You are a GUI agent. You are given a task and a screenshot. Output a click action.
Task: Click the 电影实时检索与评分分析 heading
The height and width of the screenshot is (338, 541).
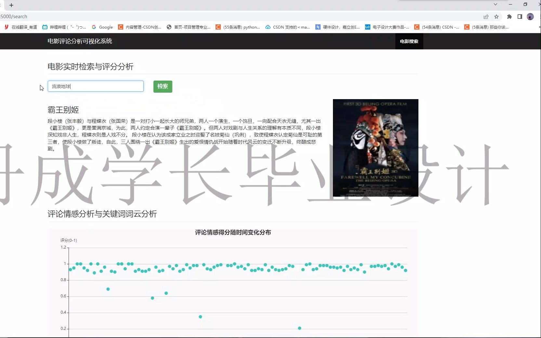click(90, 67)
